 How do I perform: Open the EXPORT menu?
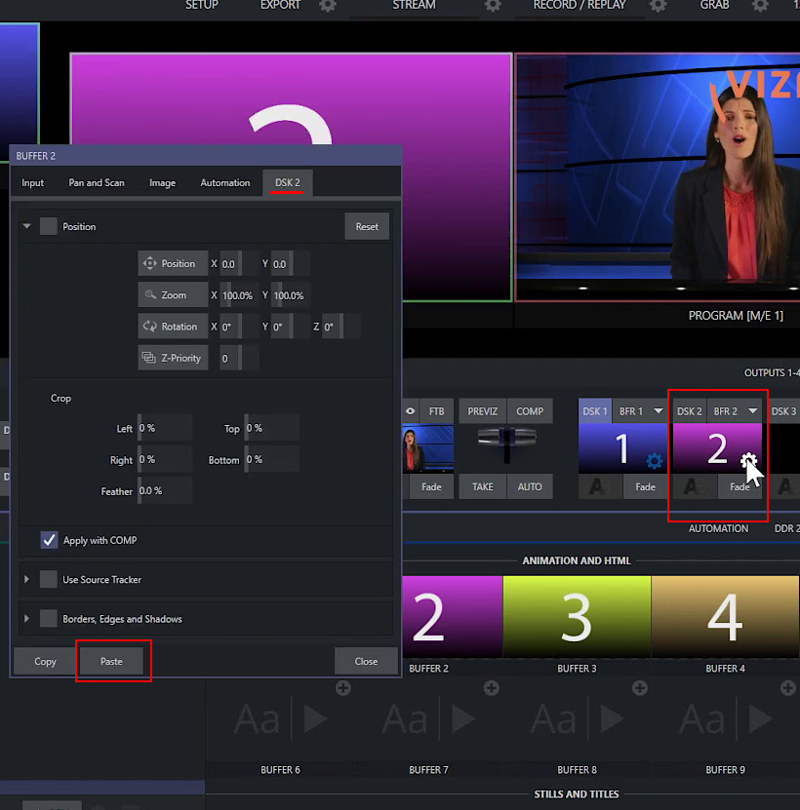[x=280, y=5]
